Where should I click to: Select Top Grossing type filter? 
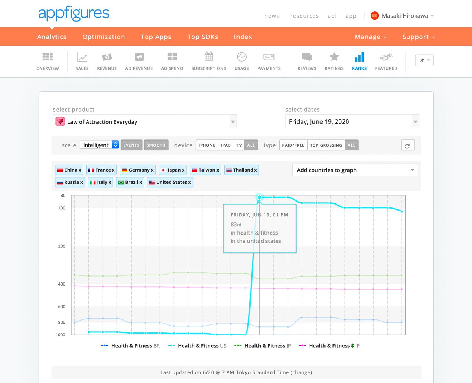[x=326, y=145]
